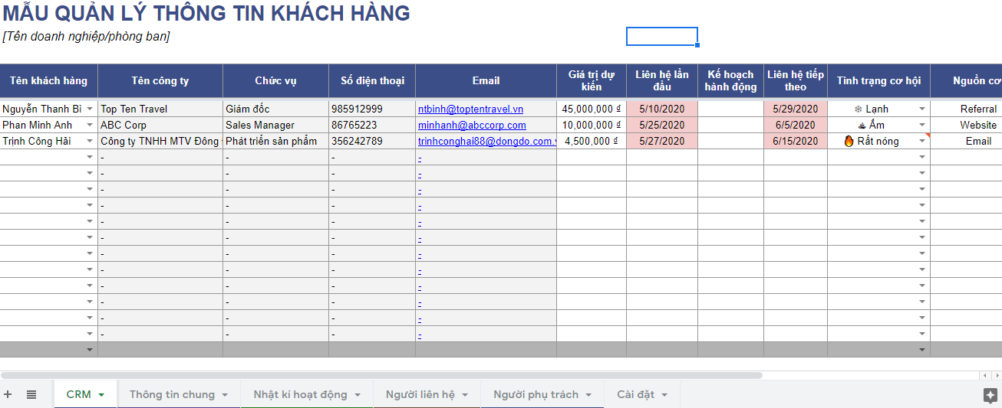Open the Rất nóng status dropdown arrow
Screen dimensions: 1002x408
coord(922,141)
